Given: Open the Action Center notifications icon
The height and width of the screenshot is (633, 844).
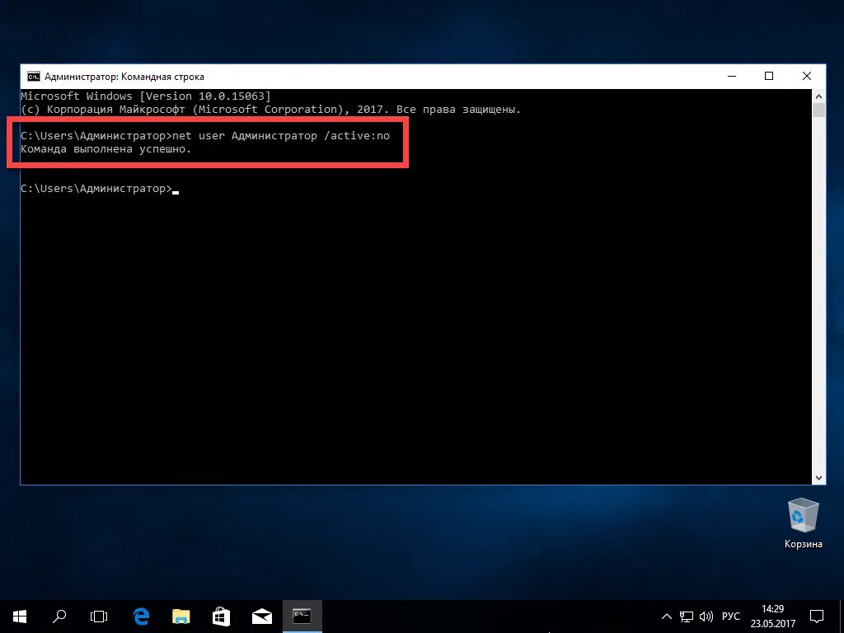Looking at the screenshot, I should tap(817, 617).
